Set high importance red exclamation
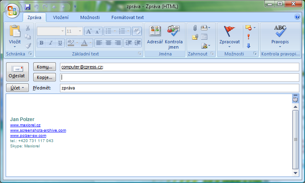The width and height of the screenshot is (305, 183). [x=248, y=36]
